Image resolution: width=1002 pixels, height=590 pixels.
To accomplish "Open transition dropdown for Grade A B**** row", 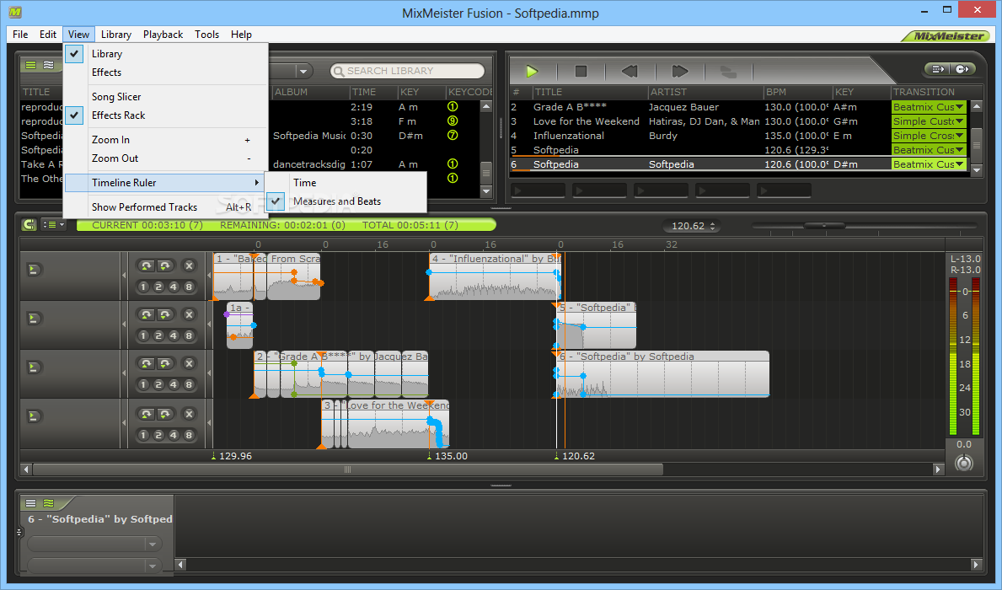I will [959, 107].
